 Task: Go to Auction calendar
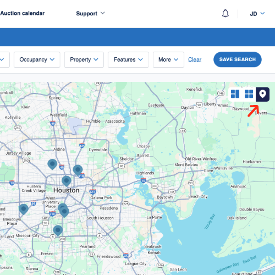[23, 13]
